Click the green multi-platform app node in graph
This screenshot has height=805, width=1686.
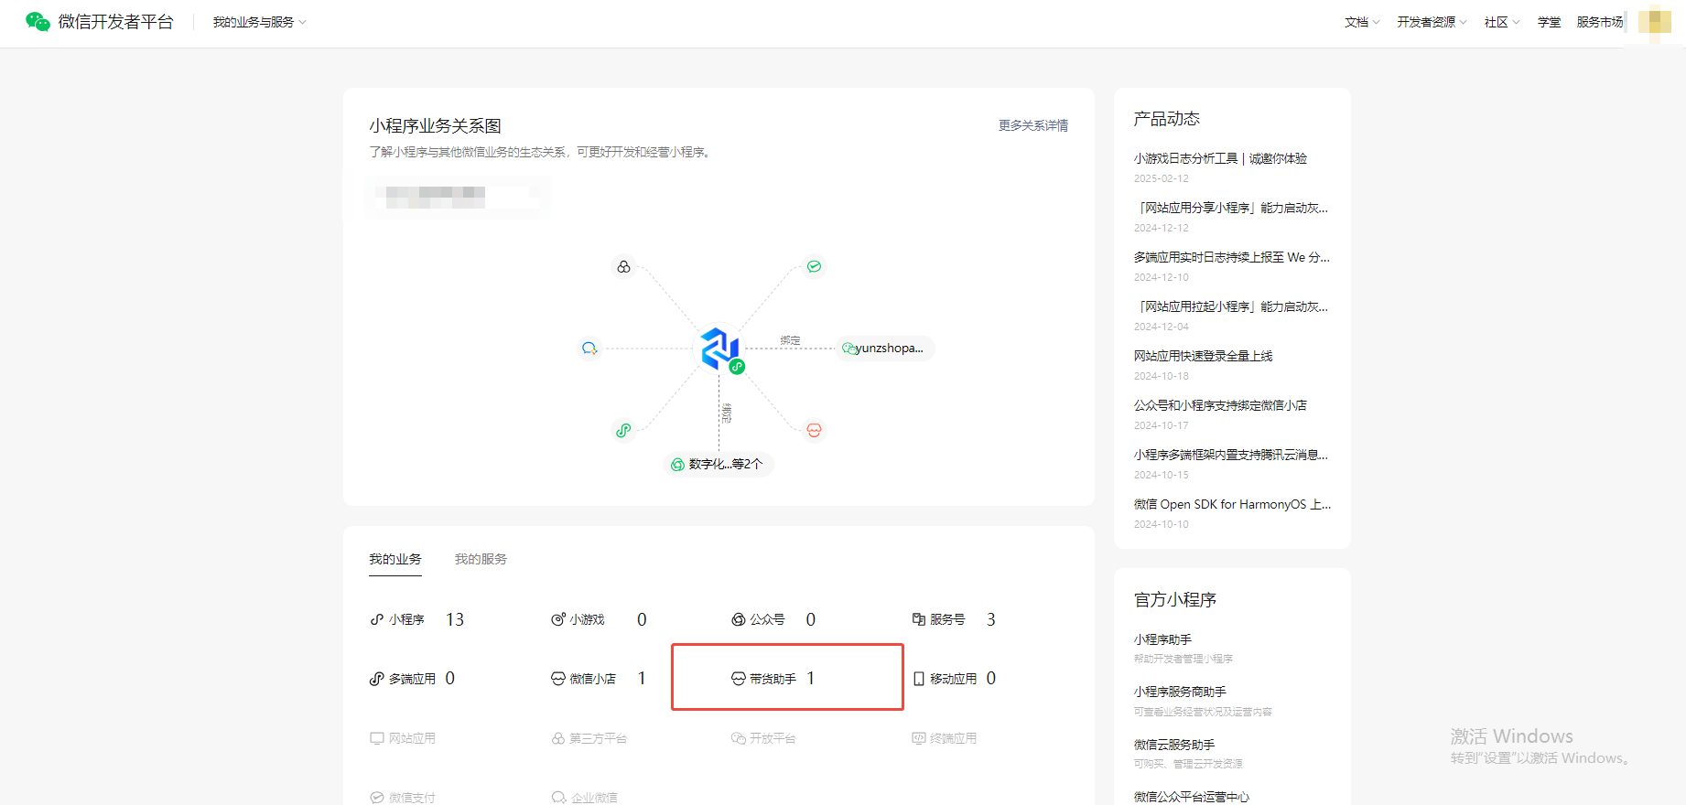tap(623, 430)
